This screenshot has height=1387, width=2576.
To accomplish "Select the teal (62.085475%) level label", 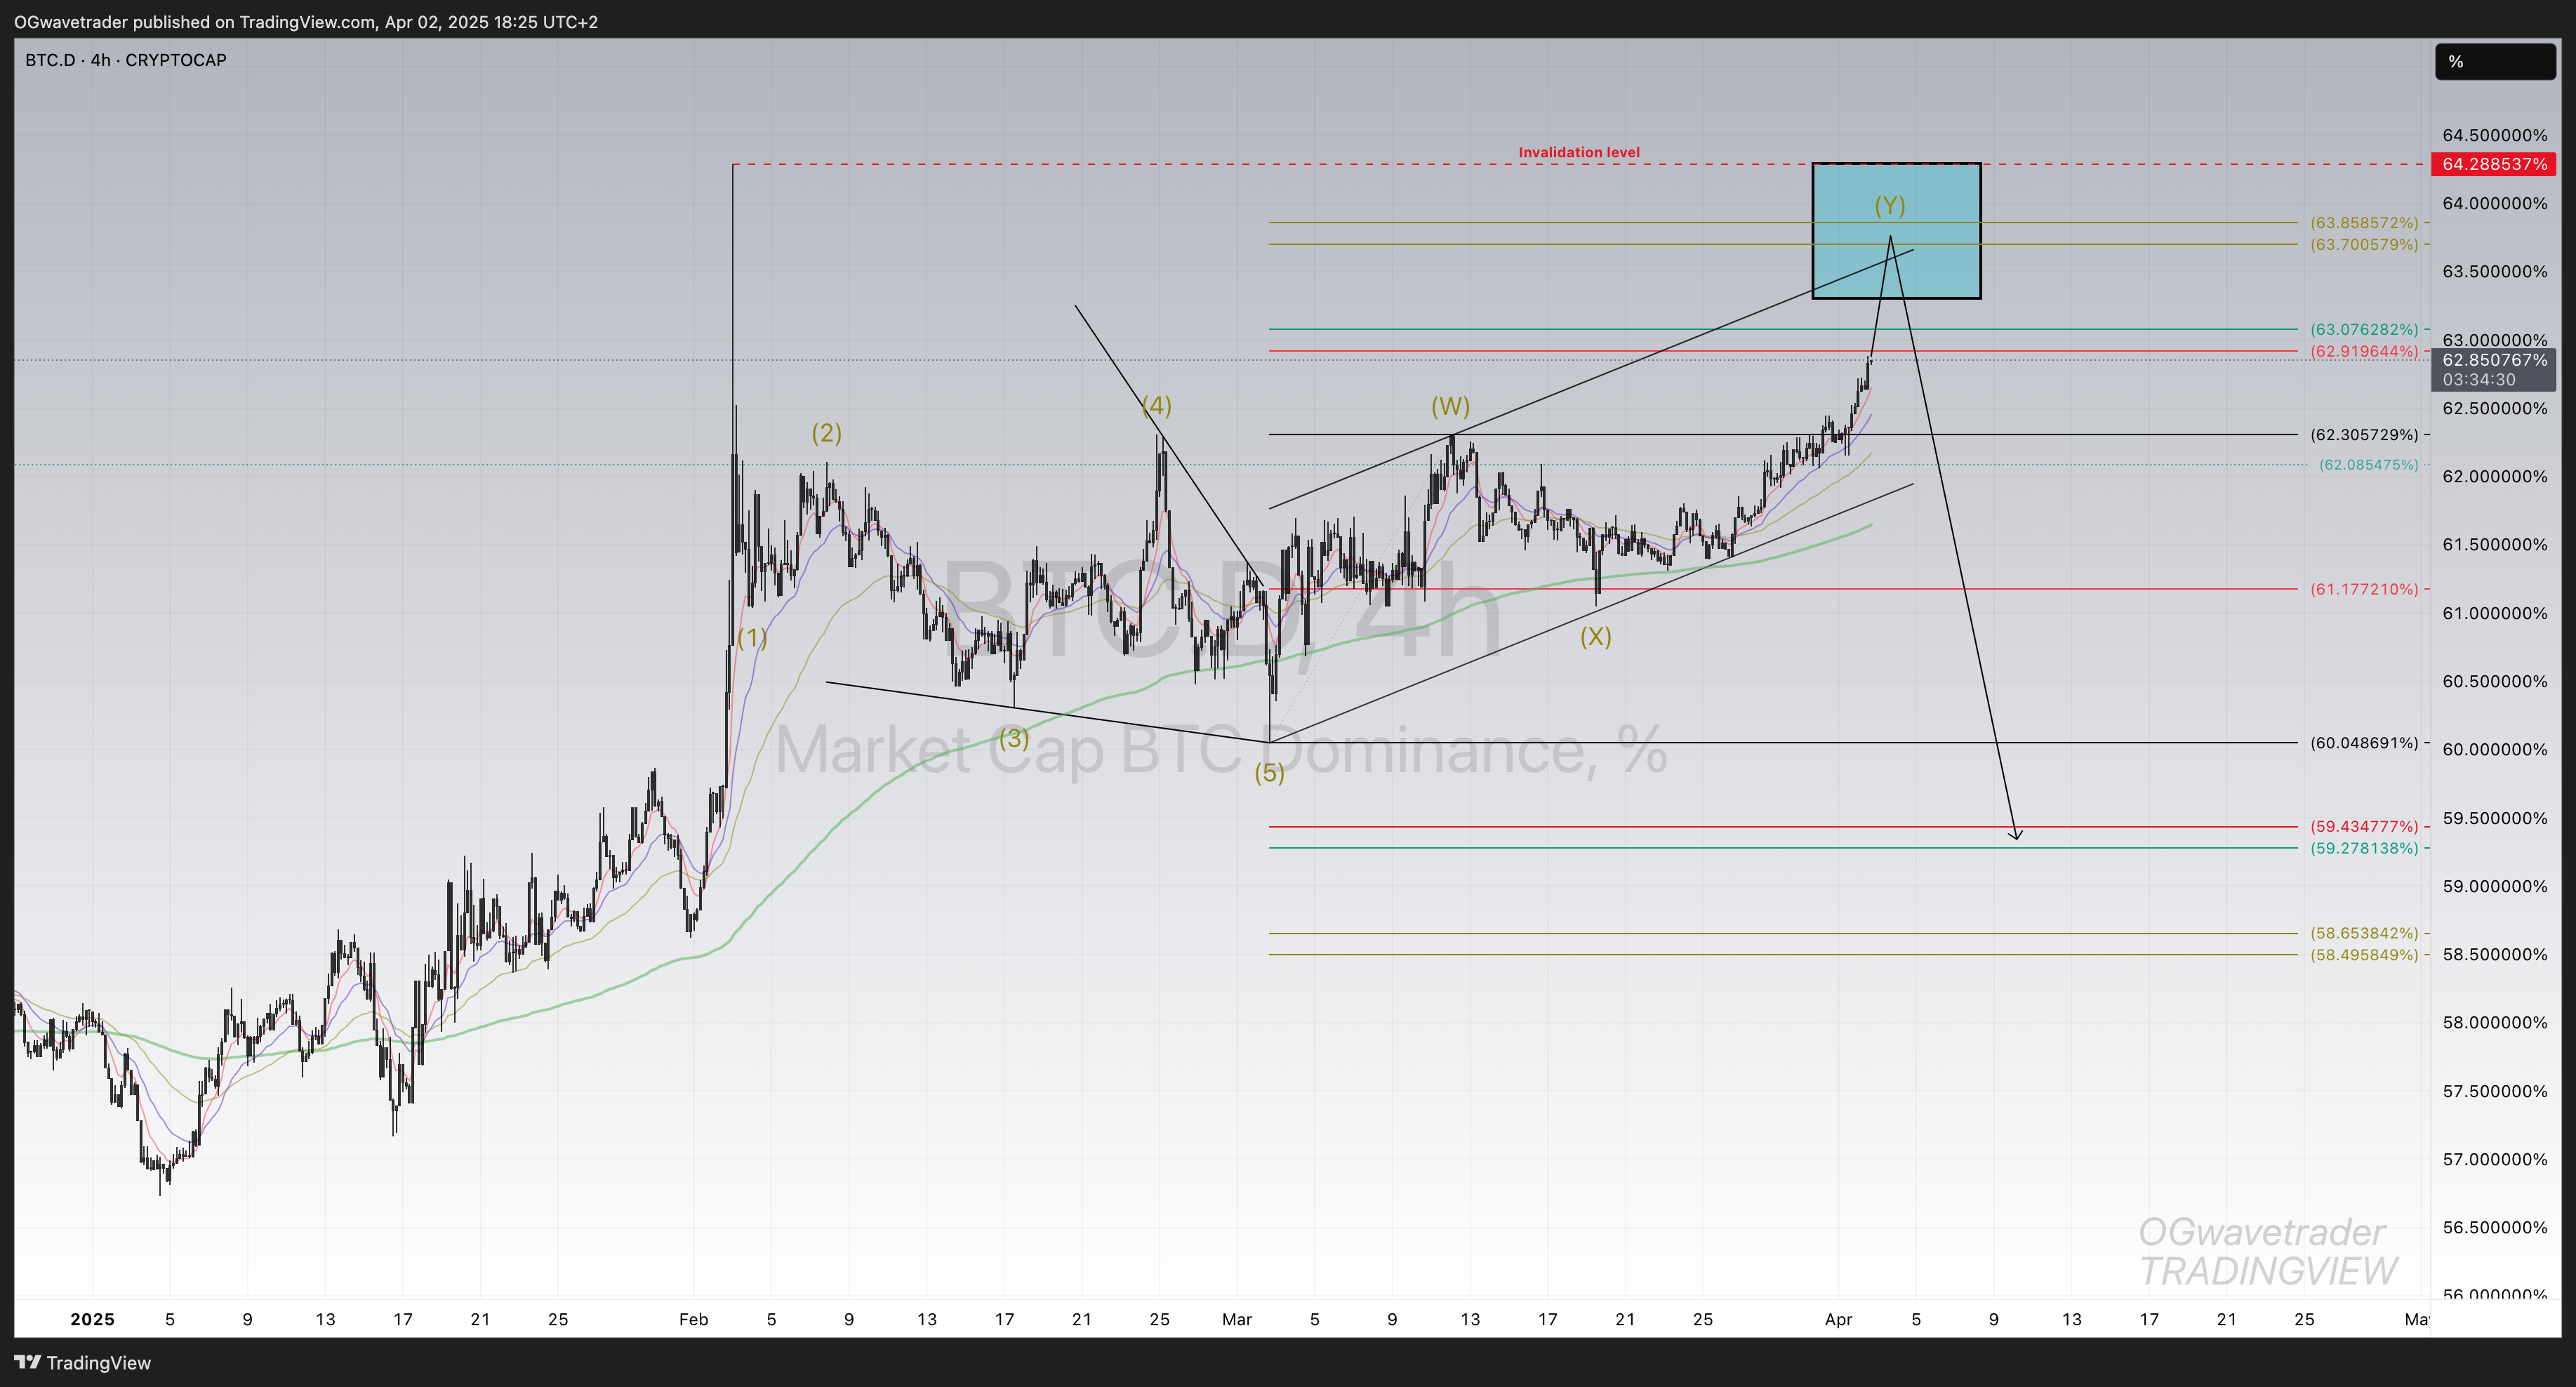I will tap(2368, 464).
